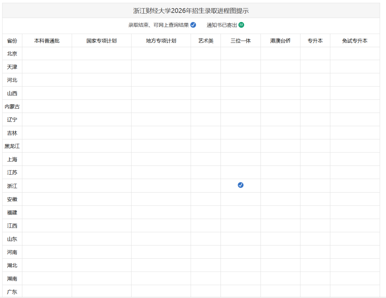
Task: Select the 湖北 province row label
Action: click(12, 265)
